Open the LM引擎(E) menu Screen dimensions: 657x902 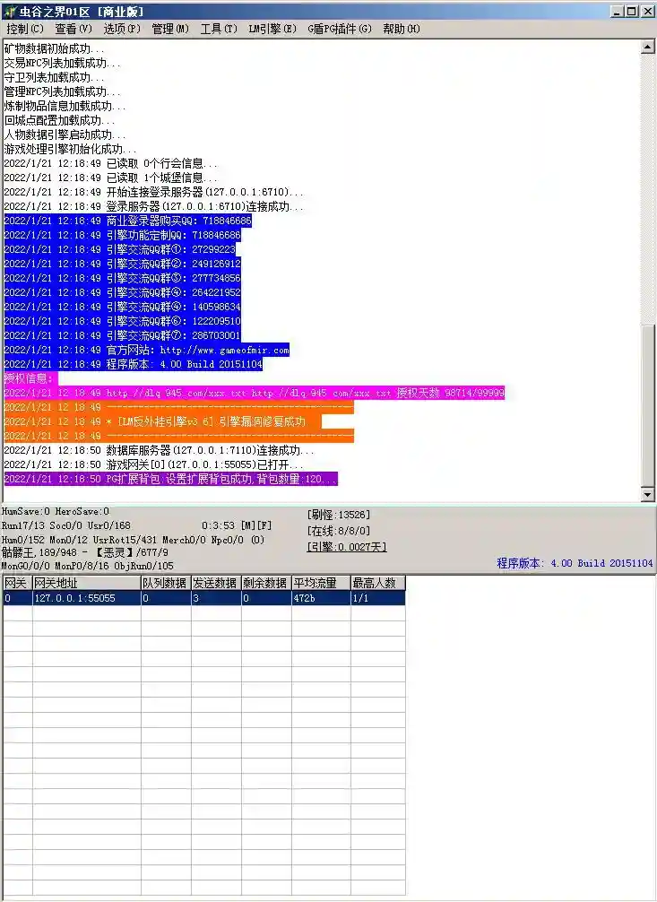point(272,28)
